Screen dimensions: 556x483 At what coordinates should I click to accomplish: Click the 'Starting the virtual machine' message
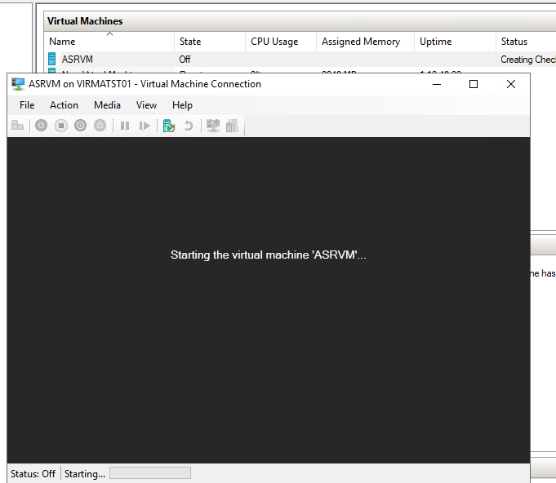(269, 255)
